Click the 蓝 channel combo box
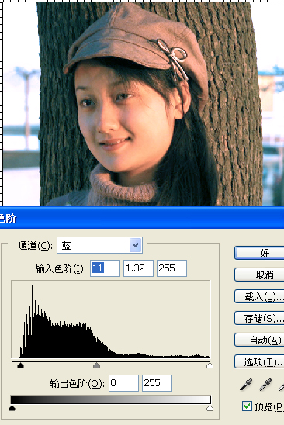The width and height of the screenshot is (284, 425). (99, 245)
